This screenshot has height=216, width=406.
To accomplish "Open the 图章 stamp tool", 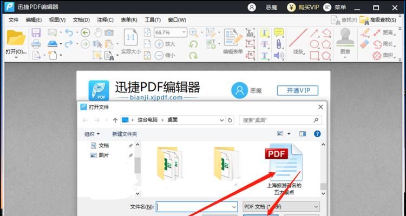I will 345,42.
